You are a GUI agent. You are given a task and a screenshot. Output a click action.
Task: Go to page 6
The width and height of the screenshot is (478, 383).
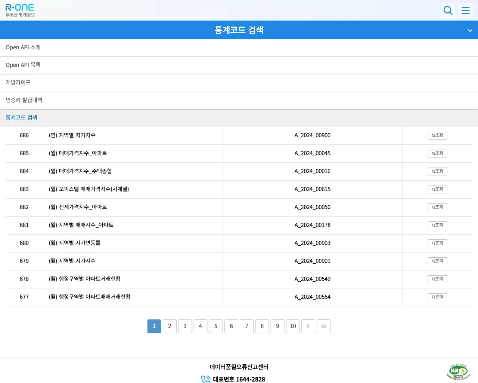[x=231, y=326]
